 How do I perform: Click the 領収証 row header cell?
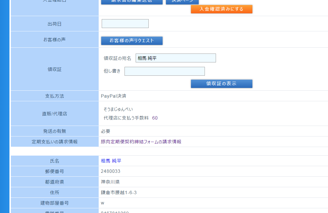point(54,69)
